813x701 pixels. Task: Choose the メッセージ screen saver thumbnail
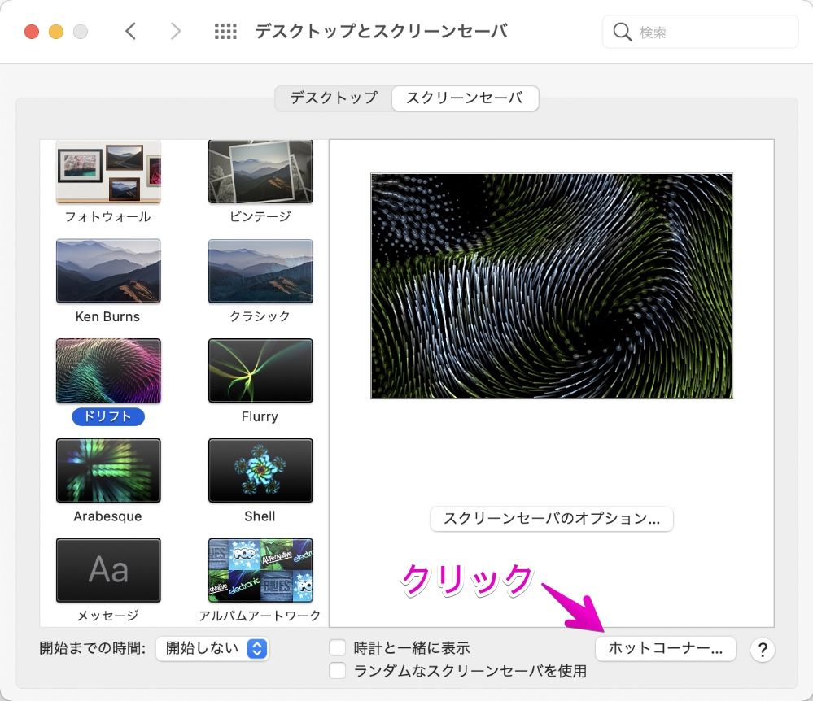click(108, 570)
